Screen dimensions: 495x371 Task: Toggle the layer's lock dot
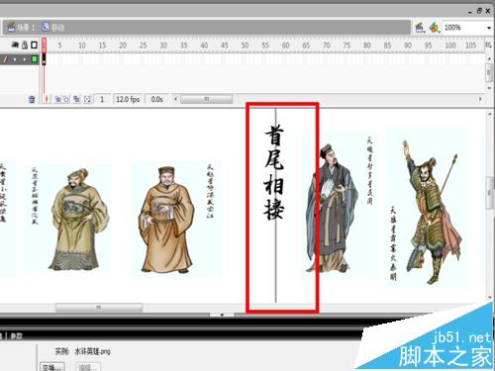pyautogui.click(x=25, y=59)
